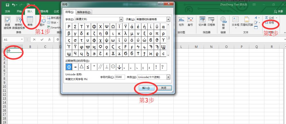Click the Share (共享) button
Image resolution: width=286 pixels, height=124 pixels.
(279, 11)
